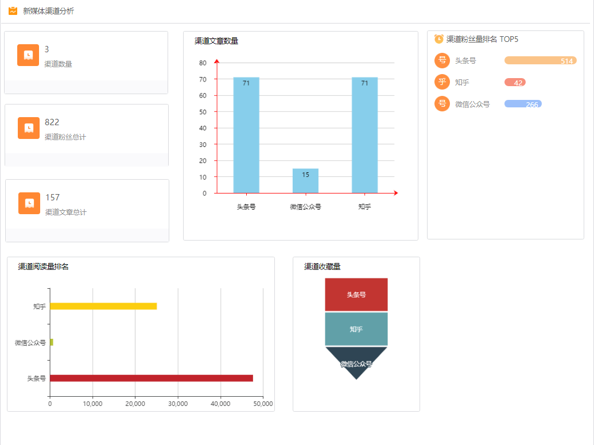Click the teal 知乎 funnel segment
The image size is (594, 445).
356,329
